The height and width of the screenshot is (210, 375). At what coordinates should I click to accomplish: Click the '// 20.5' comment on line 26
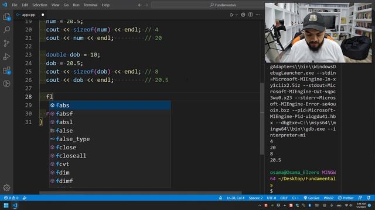[x=156, y=80]
